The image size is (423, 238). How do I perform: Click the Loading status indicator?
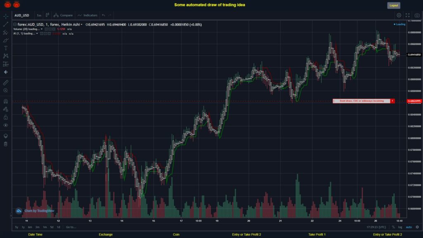point(399,24)
